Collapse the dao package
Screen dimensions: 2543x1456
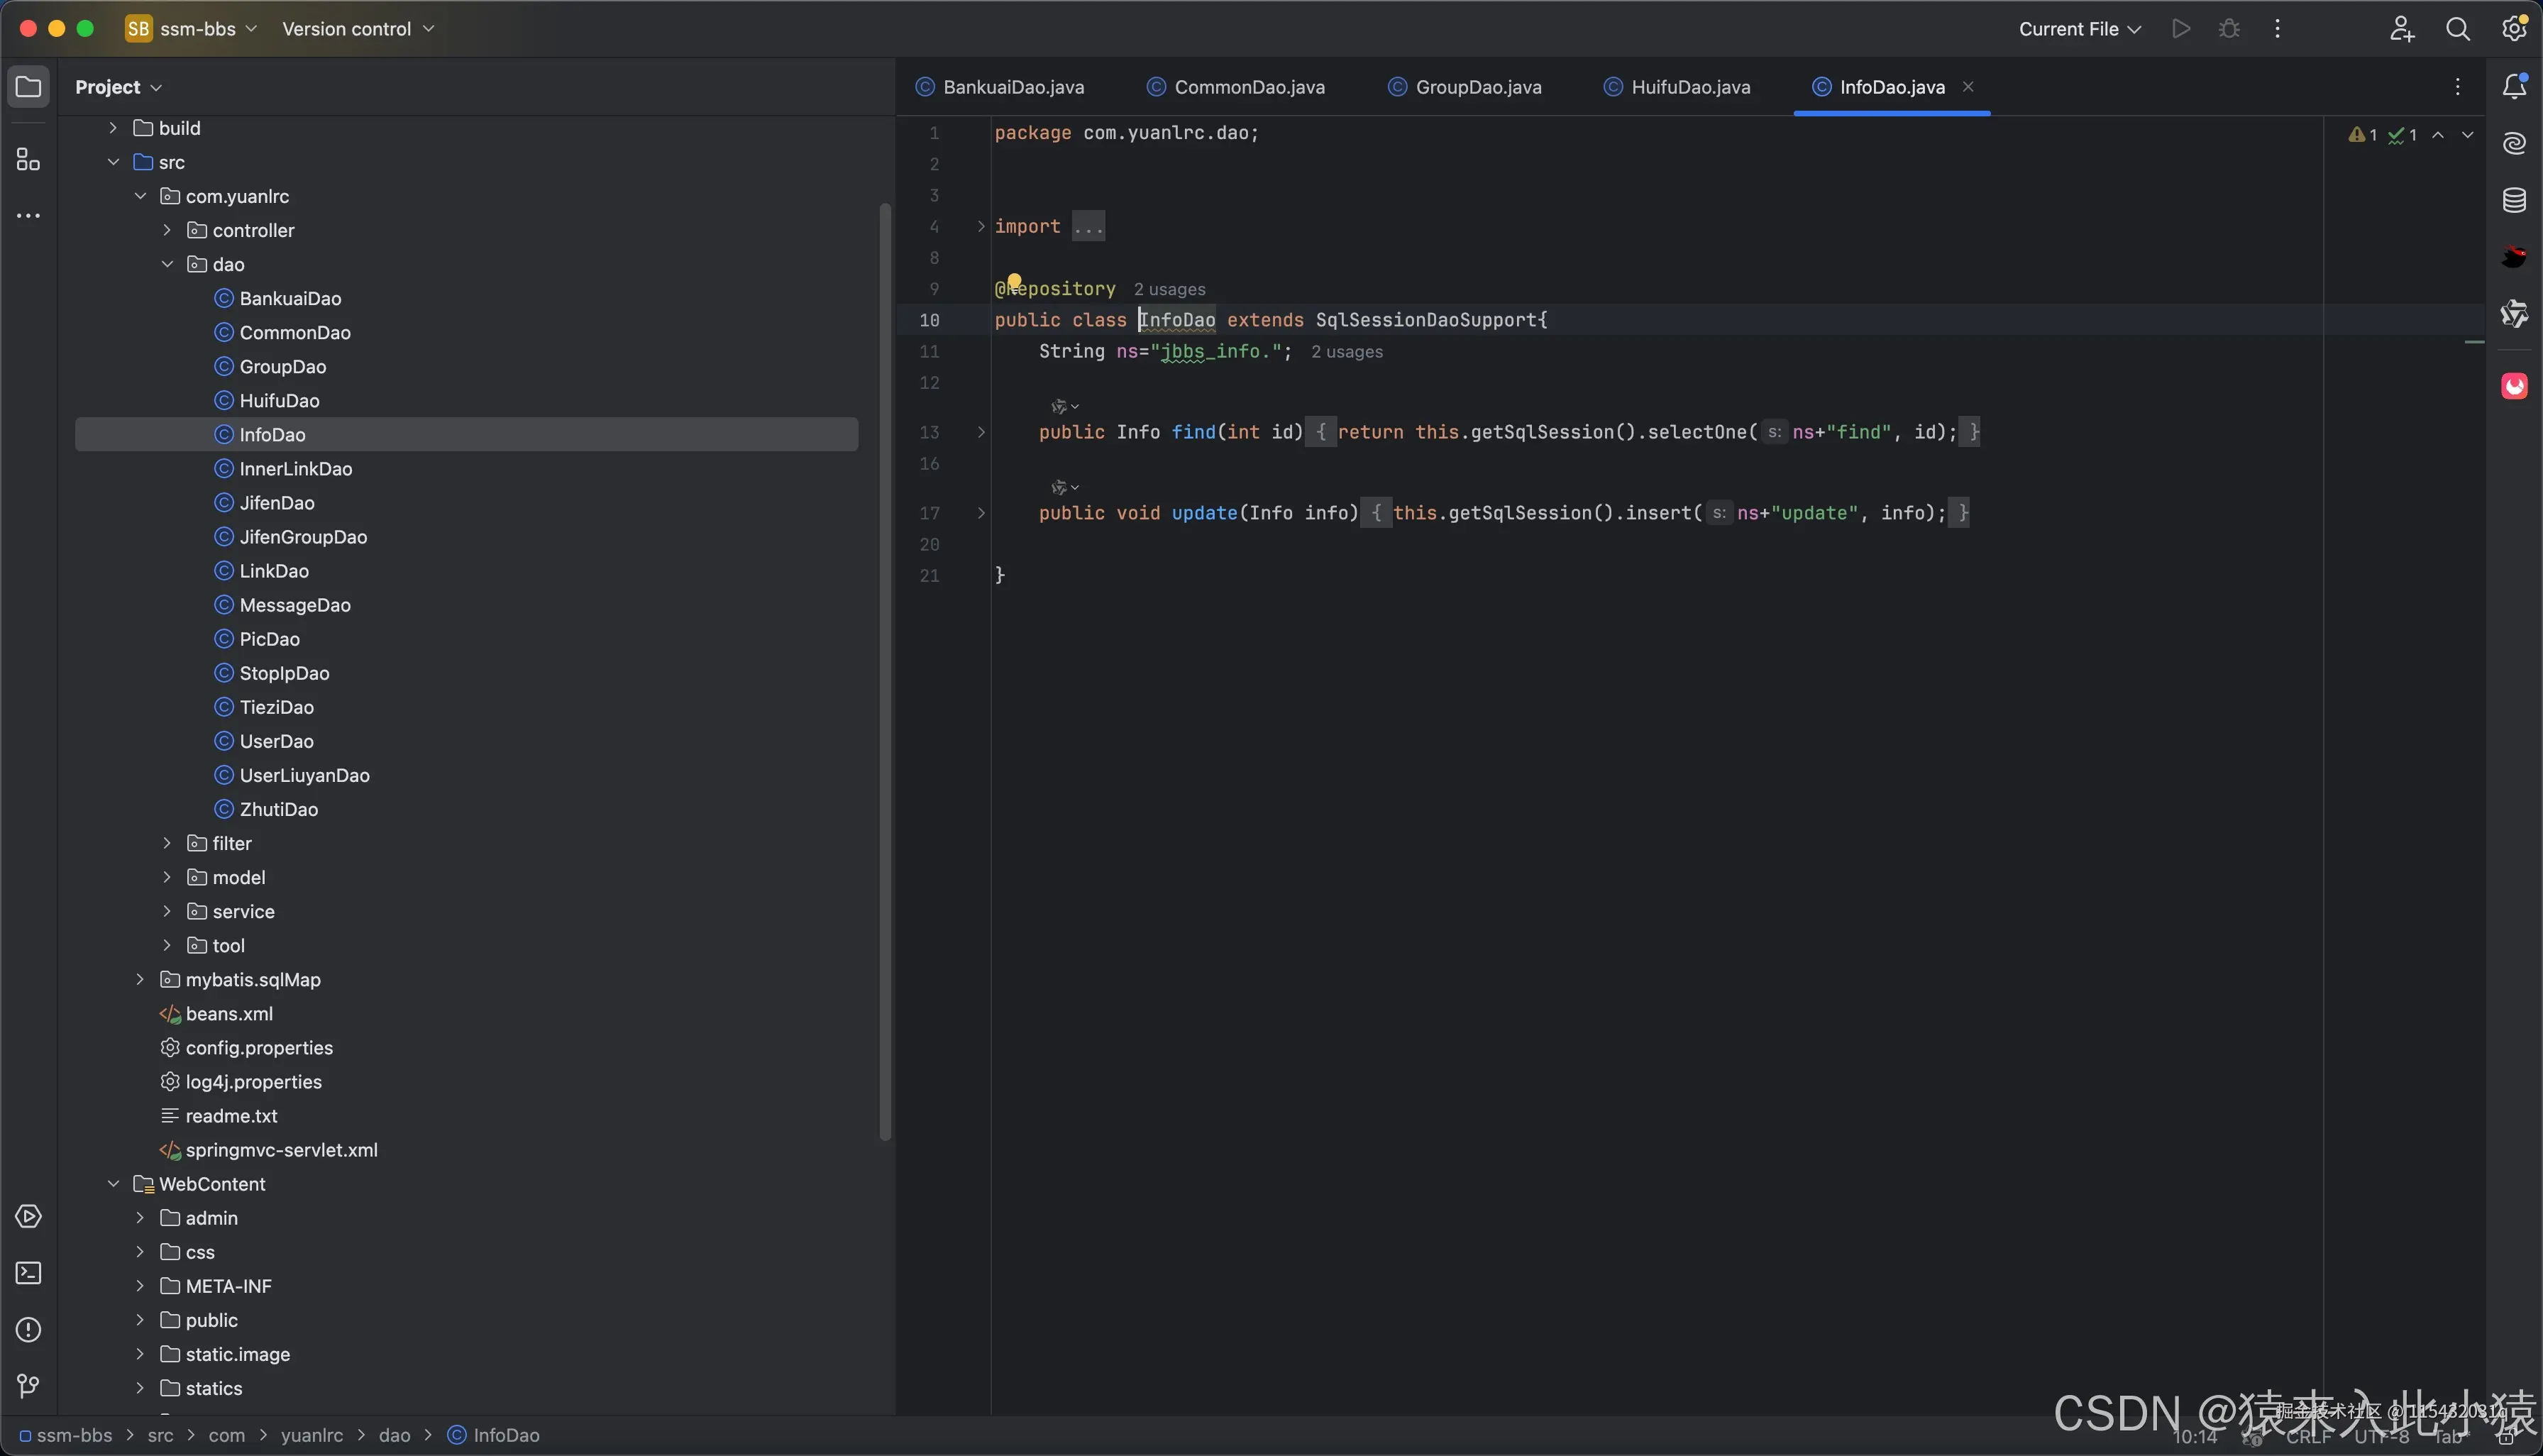click(167, 264)
